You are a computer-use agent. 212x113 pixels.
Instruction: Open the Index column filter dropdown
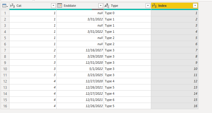[x=195, y=6]
